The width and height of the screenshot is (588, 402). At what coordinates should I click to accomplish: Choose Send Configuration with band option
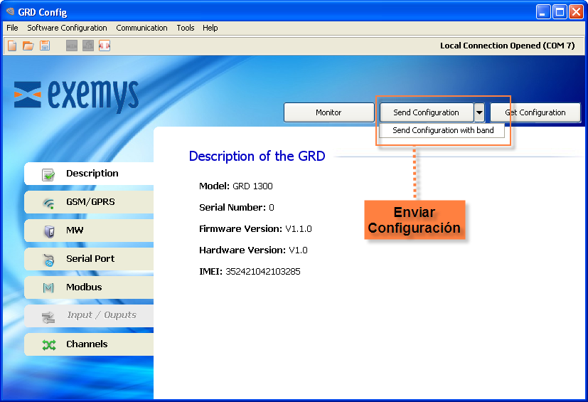442,131
